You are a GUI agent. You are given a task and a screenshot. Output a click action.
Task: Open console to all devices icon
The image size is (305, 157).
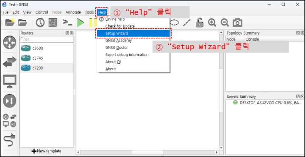67,23
